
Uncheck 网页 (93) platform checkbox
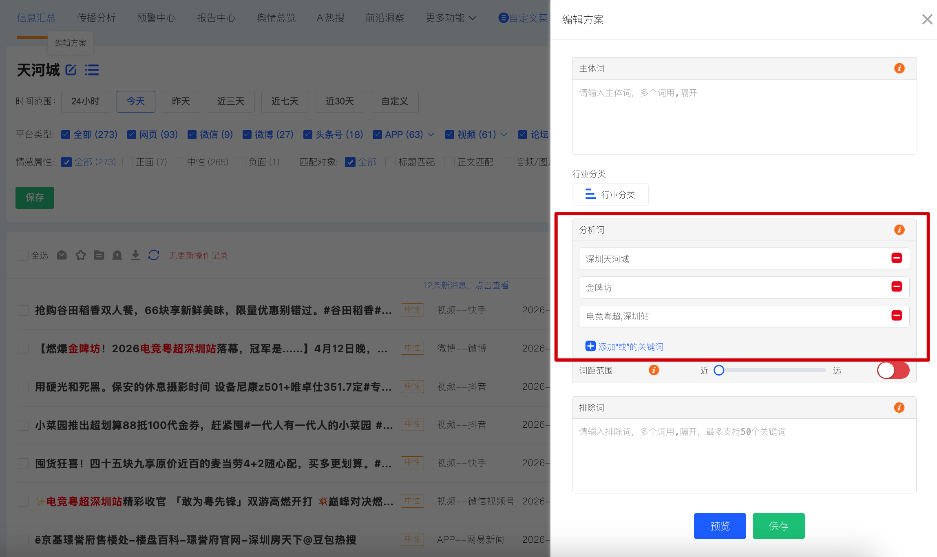tap(131, 135)
